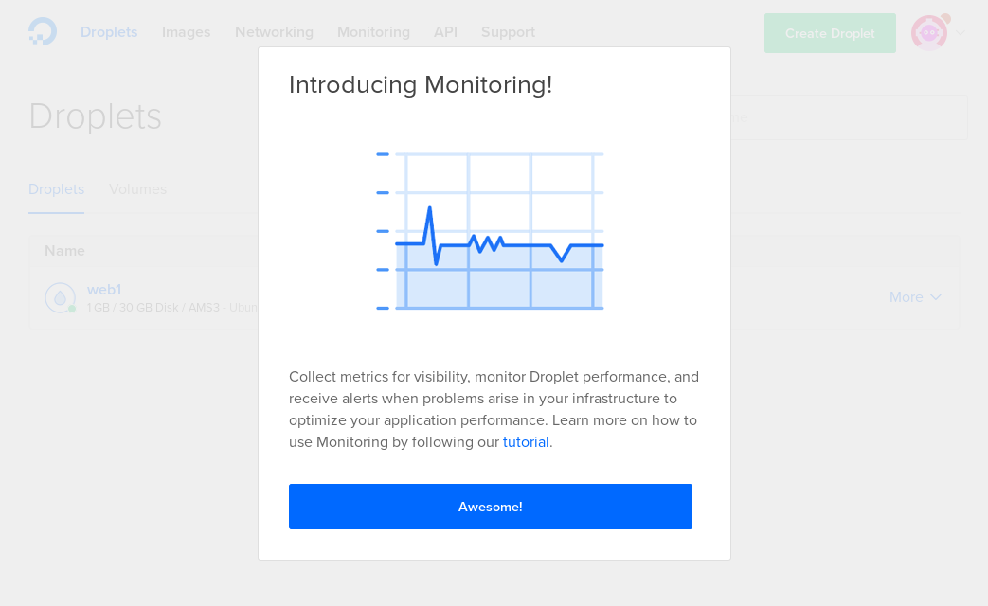Navigate to Monitoring in the navbar
Screen dimensions: 988x606
pyautogui.click(x=373, y=32)
